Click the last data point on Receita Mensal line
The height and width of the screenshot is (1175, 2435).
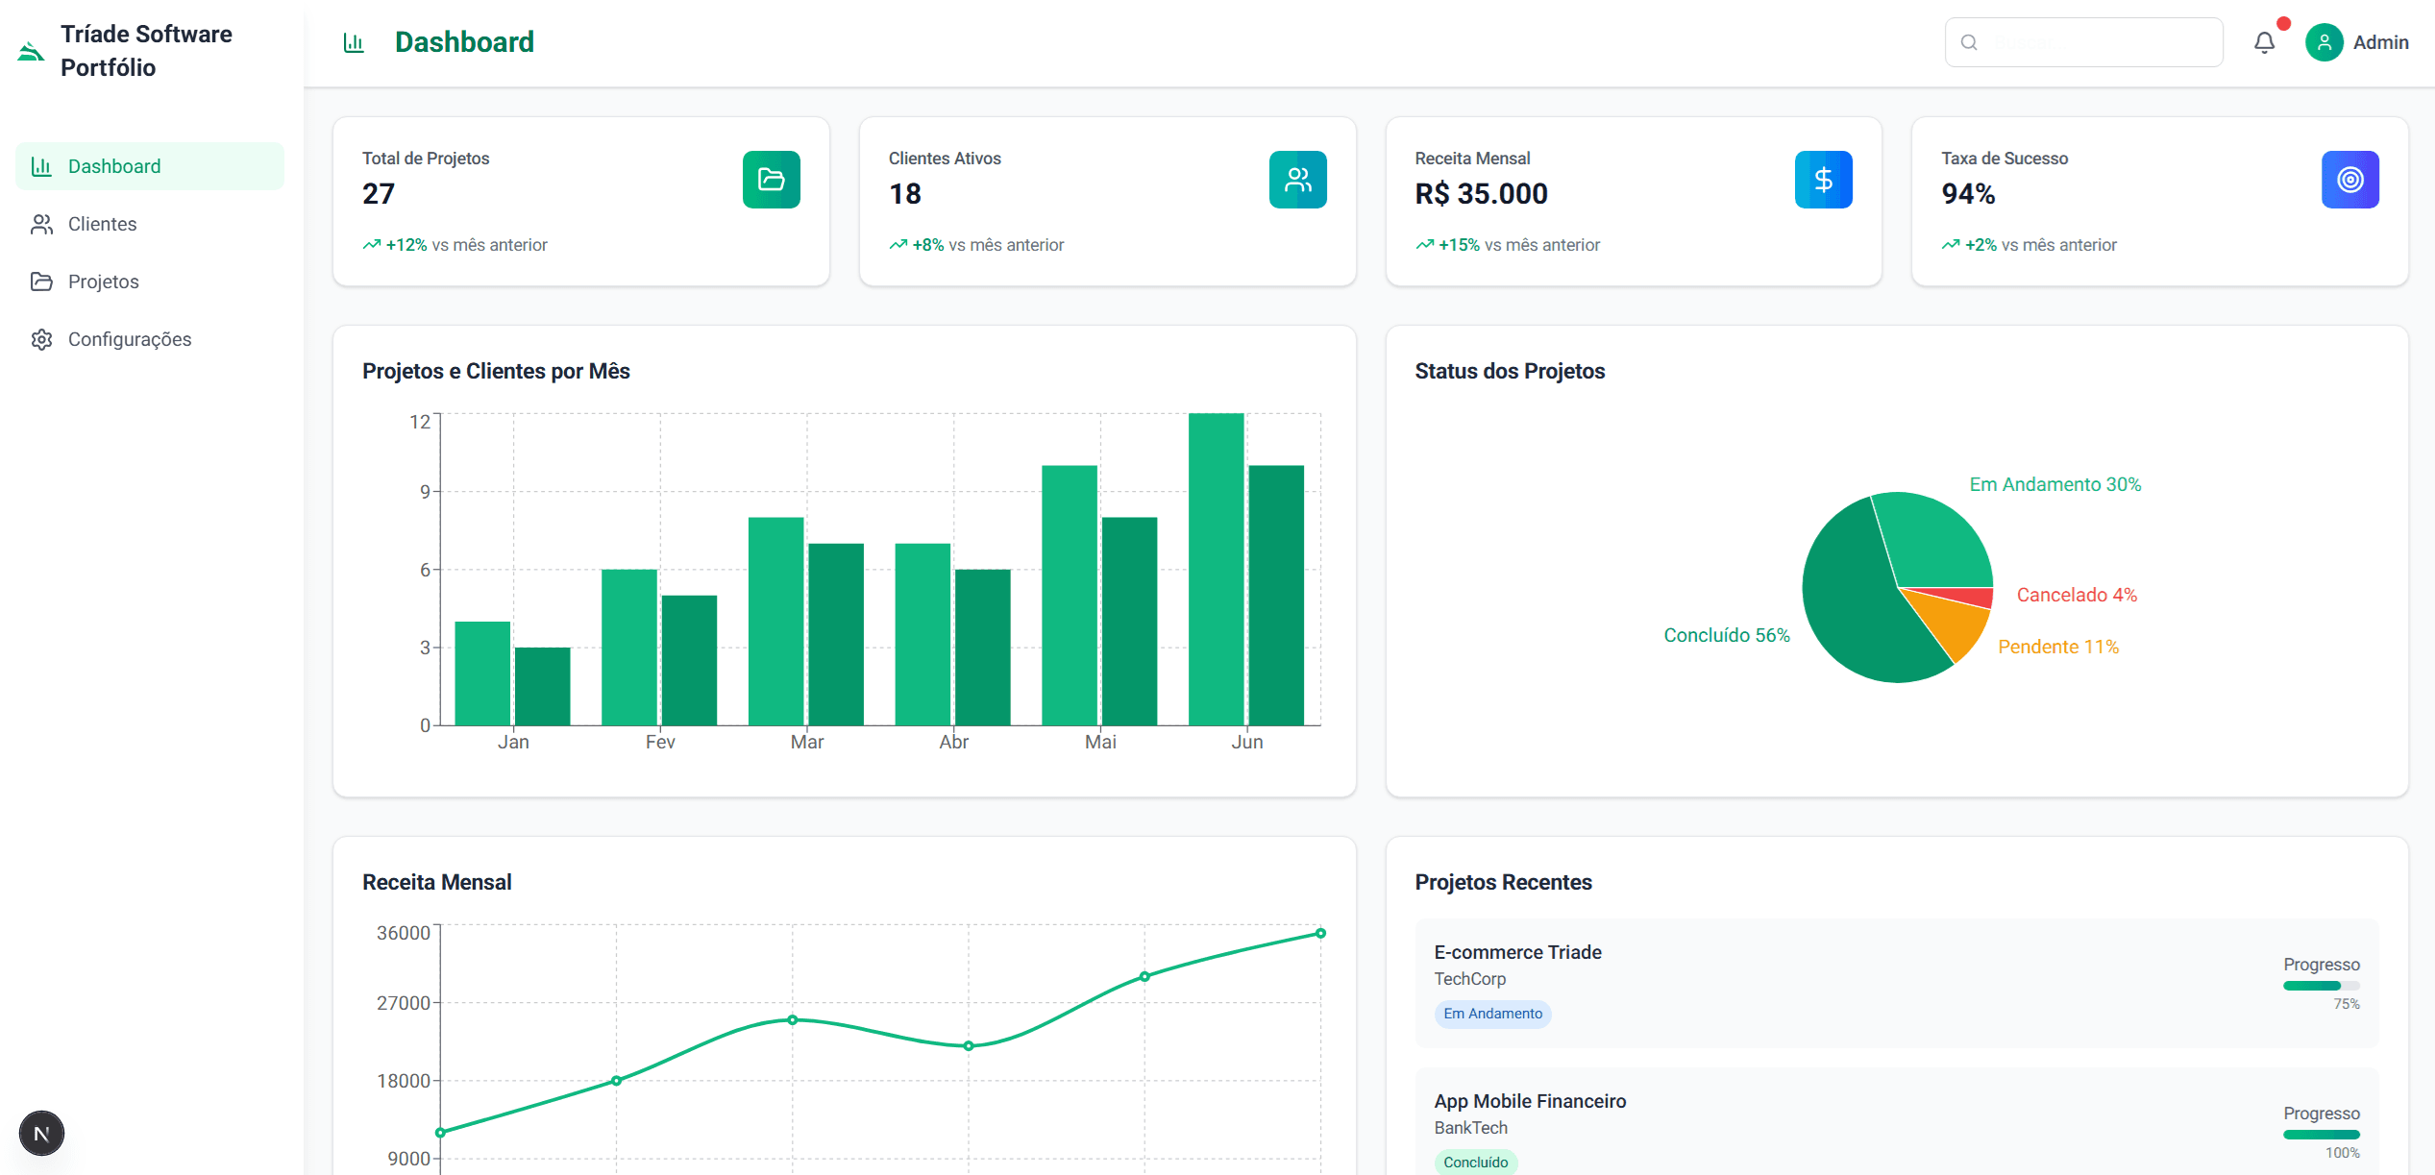pyautogui.click(x=1320, y=933)
